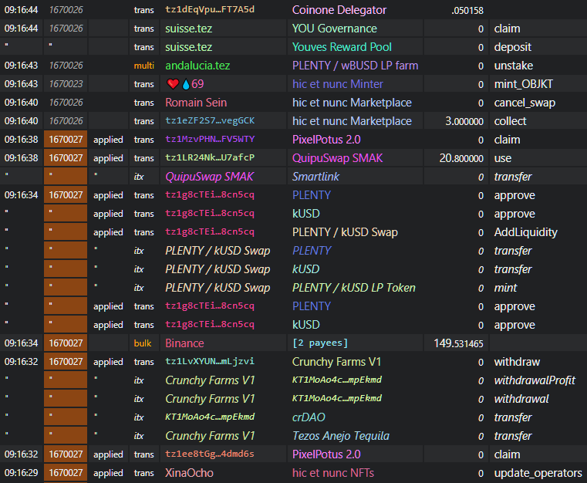Click AddLiquidity entrypoint
The width and height of the screenshot is (587, 483).
(x=525, y=232)
